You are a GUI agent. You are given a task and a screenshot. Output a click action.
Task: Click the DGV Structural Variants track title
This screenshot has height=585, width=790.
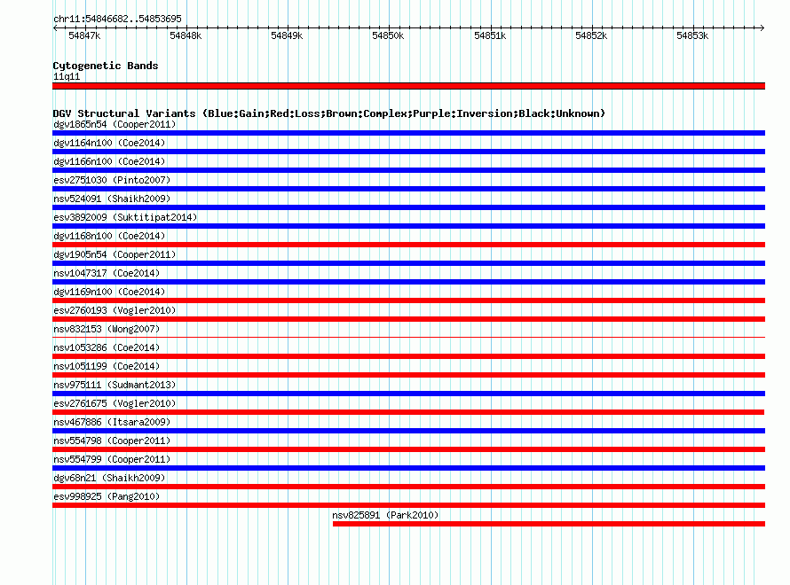click(329, 113)
